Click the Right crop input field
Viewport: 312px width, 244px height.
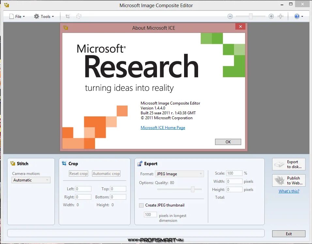point(83,197)
